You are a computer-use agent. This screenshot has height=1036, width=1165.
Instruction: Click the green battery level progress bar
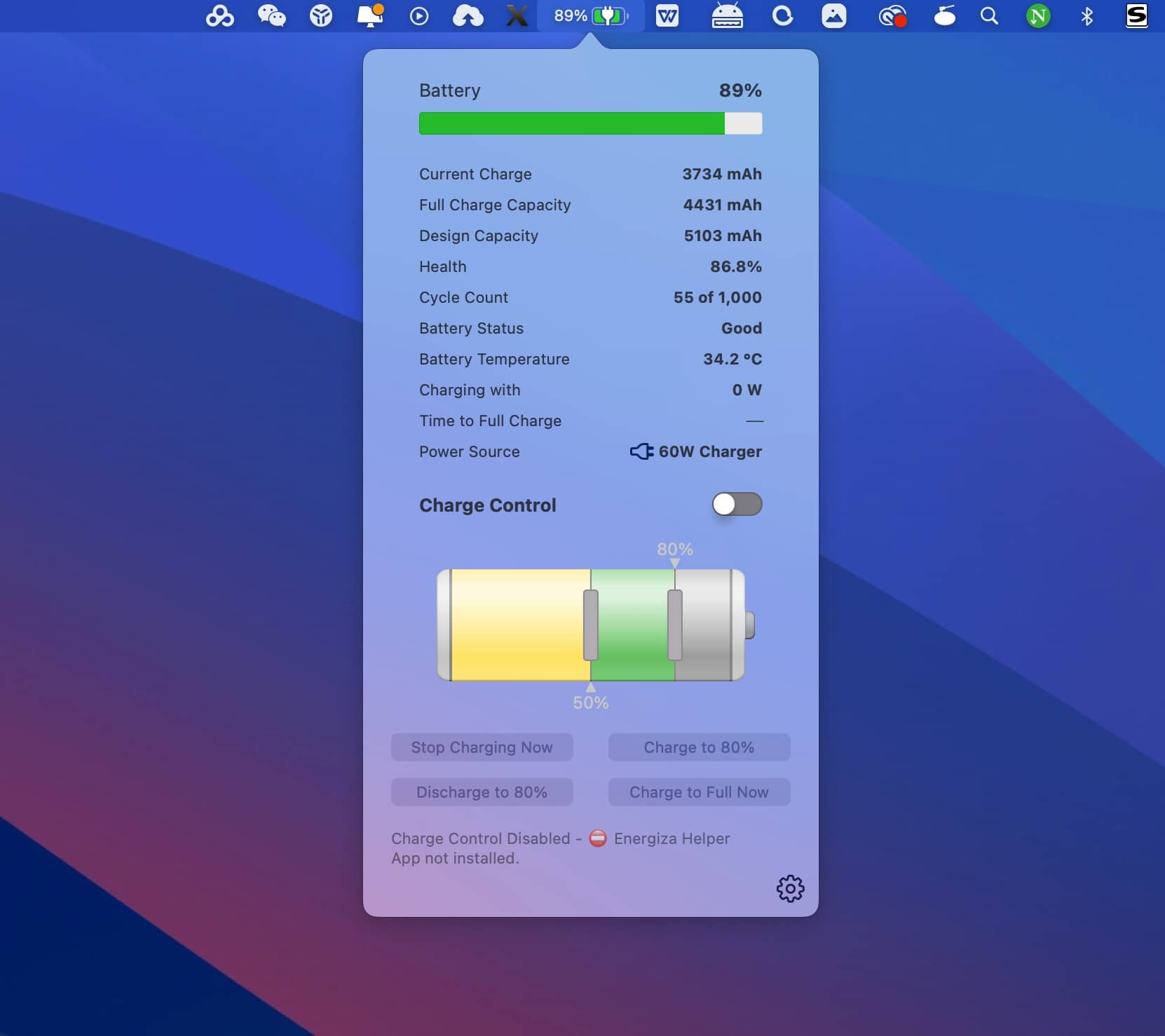tap(591, 123)
